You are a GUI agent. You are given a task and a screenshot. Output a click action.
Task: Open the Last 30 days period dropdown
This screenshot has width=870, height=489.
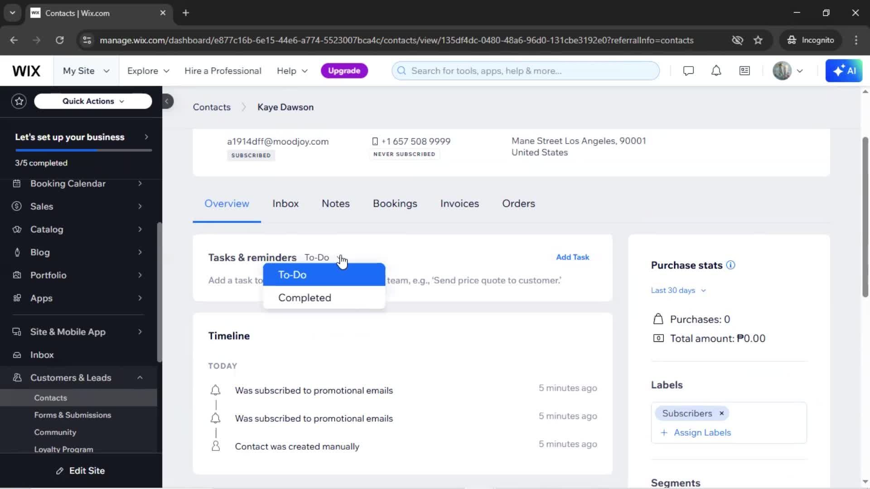tap(678, 290)
